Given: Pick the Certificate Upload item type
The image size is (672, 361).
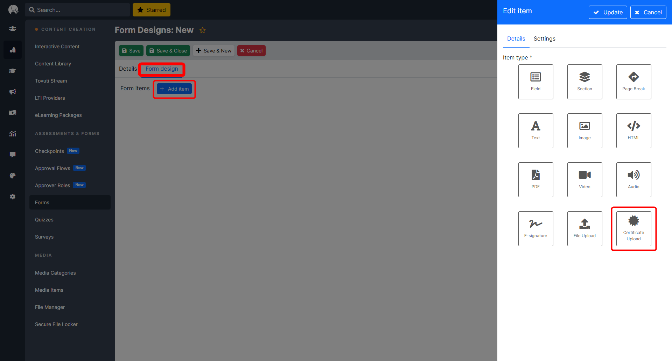Looking at the screenshot, I should 633,229.
